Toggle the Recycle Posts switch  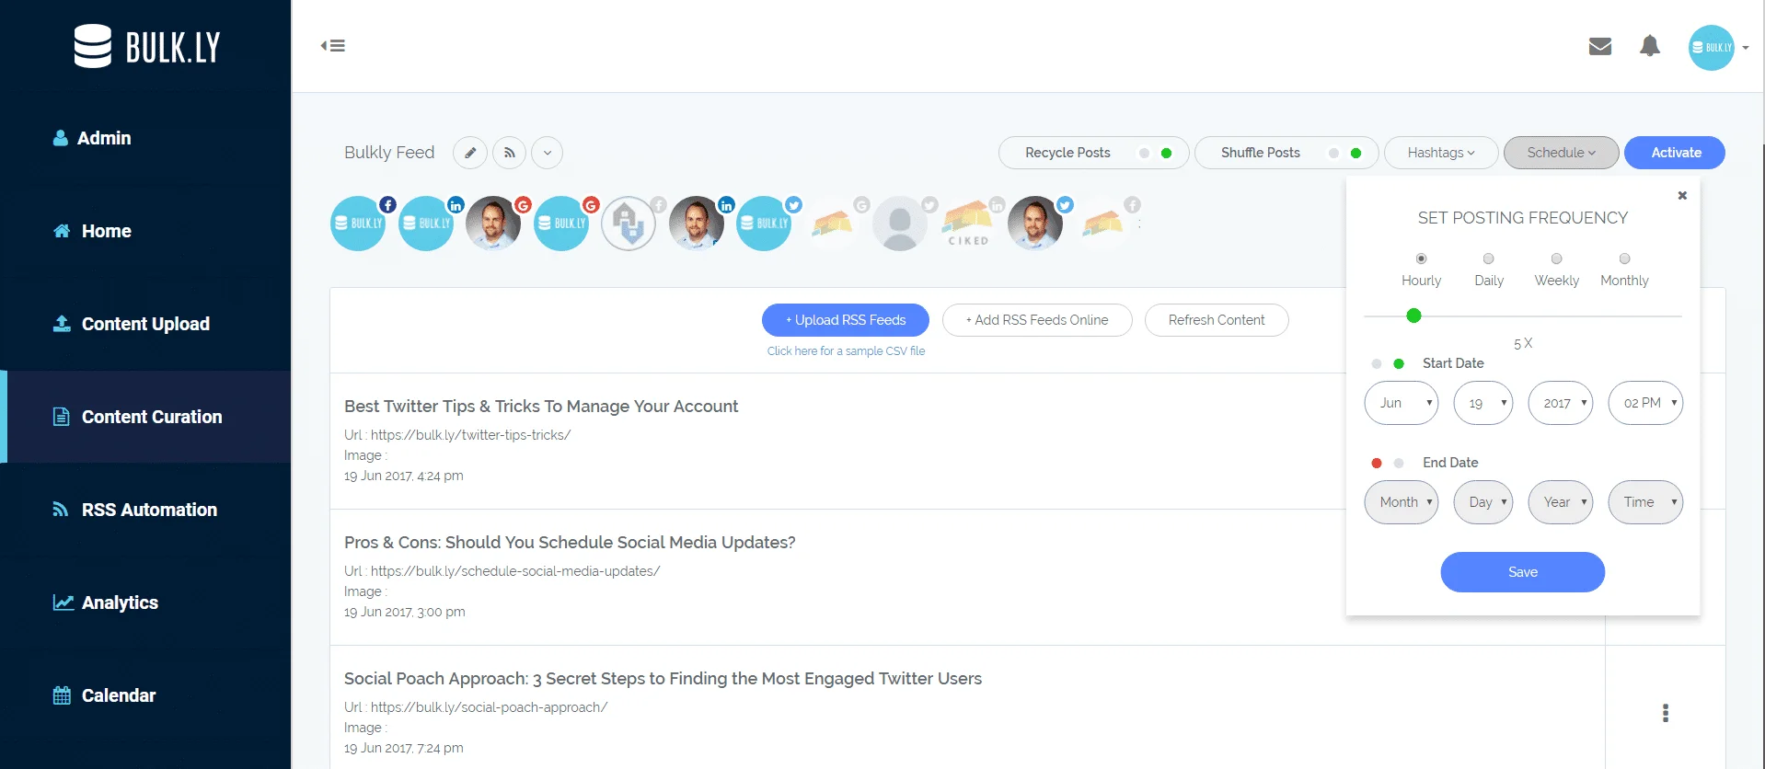pos(1155,154)
